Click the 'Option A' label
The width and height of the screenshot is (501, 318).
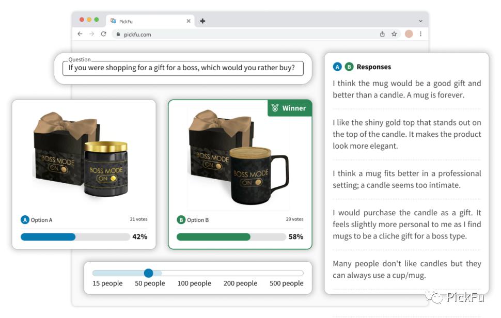click(41, 220)
